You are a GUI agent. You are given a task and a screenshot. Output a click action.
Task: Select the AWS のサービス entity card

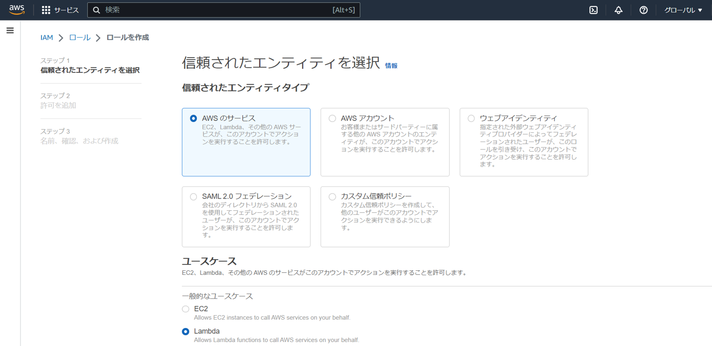click(246, 142)
